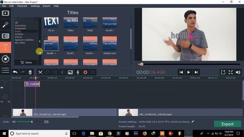The image size is (244, 137).
Task: Click the preview playback position knob
Action: coord(141,64)
